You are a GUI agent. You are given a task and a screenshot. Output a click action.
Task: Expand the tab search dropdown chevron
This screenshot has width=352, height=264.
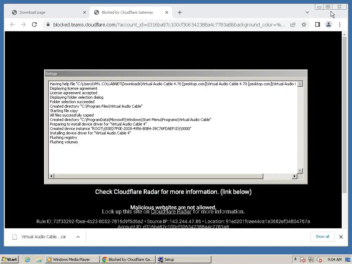point(307,12)
